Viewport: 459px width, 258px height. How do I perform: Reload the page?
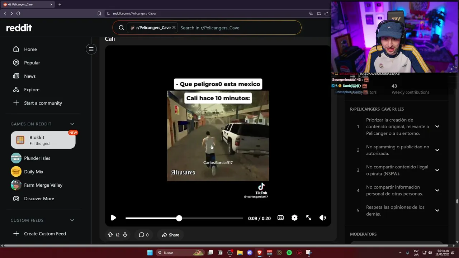(18, 13)
